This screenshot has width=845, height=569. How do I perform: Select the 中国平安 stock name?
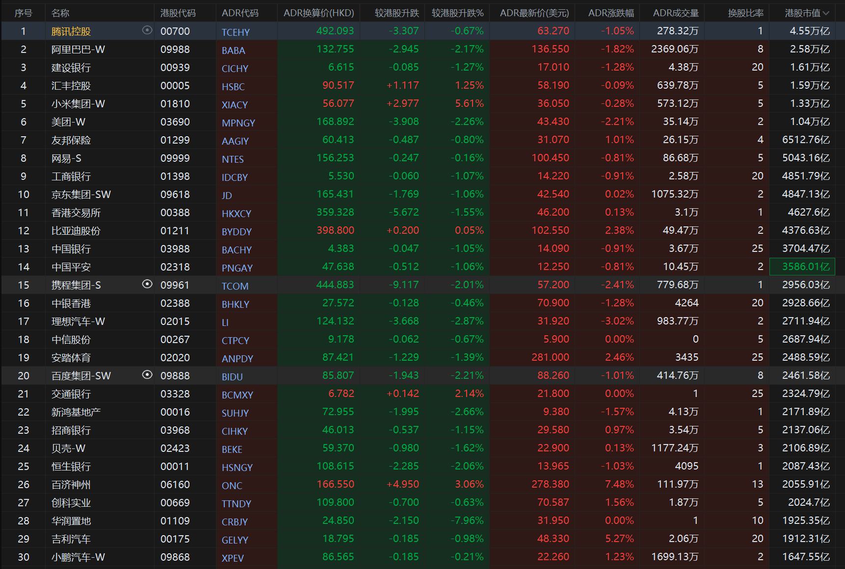[x=71, y=267]
